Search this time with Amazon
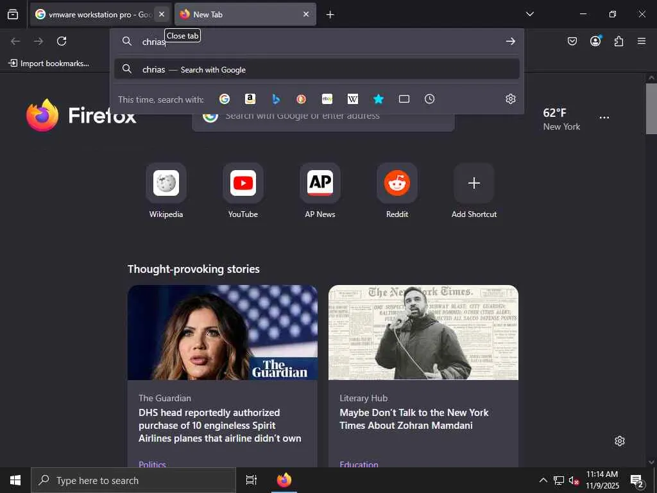This screenshot has width=657, height=493. (x=250, y=99)
